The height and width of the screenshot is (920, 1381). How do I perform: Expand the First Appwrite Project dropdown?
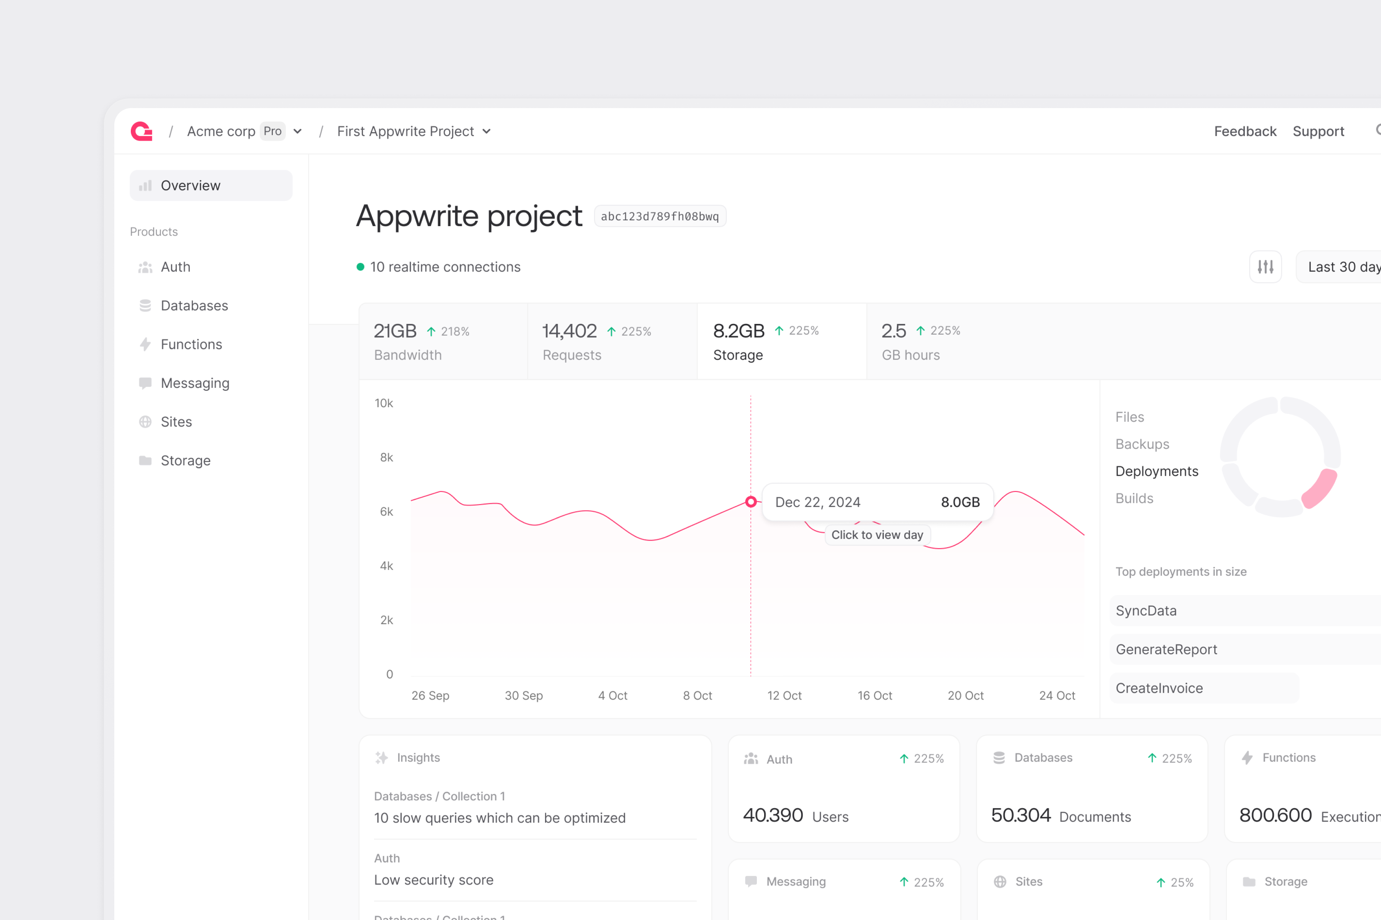point(486,131)
